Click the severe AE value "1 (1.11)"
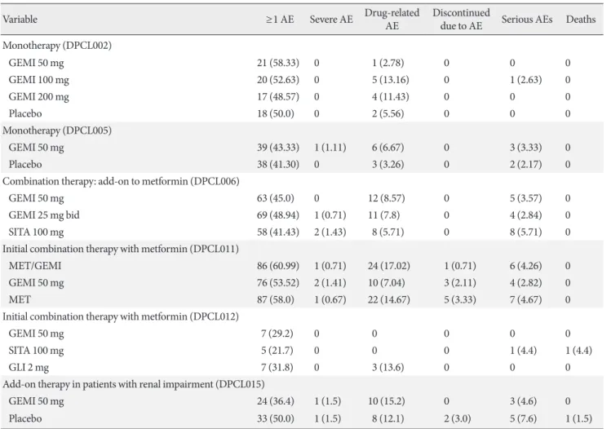 point(330,148)
